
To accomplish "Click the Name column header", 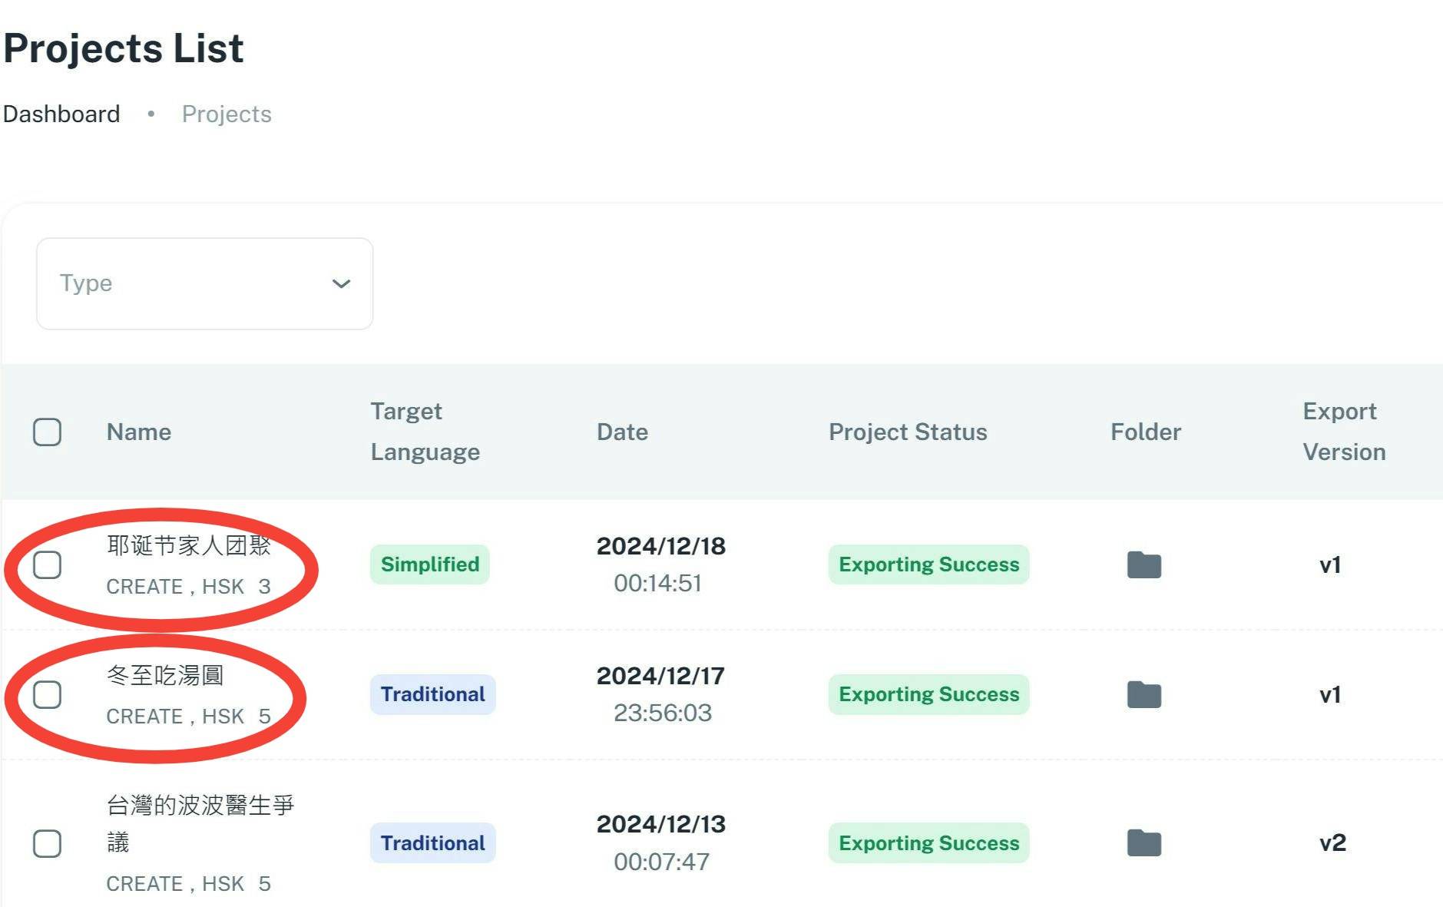I will 139,432.
